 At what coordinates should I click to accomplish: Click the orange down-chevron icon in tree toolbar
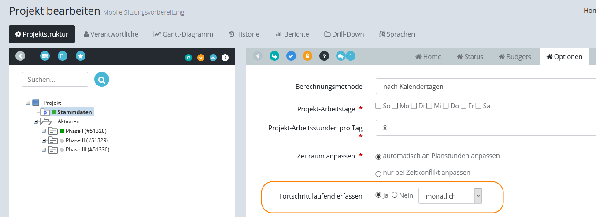click(x=201, y=58)
